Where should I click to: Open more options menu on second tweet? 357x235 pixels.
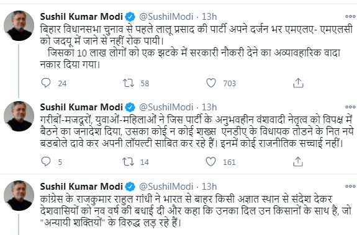350,107
